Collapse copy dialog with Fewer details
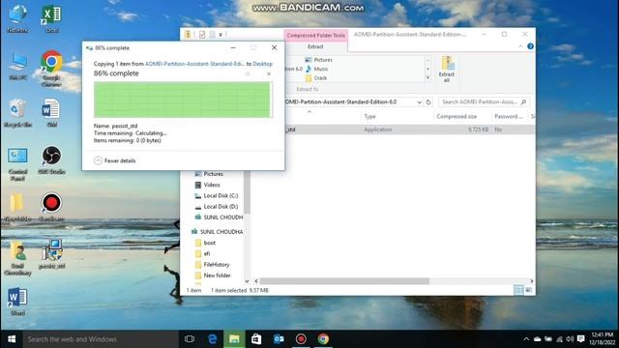Viewport: 619px width, 348px height. pyautogui.click(x=115, y=160)
